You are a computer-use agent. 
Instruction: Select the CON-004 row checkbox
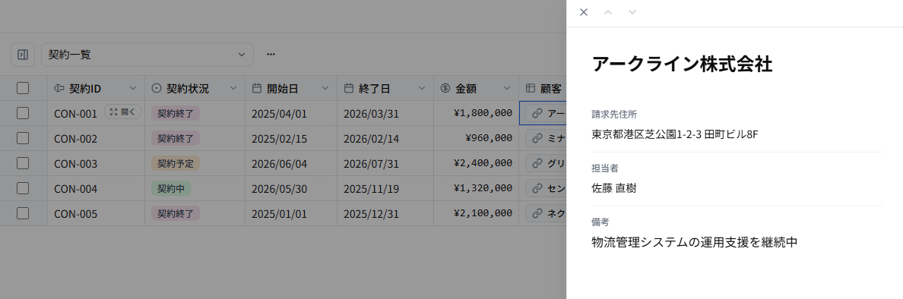[x=23, y=188]
